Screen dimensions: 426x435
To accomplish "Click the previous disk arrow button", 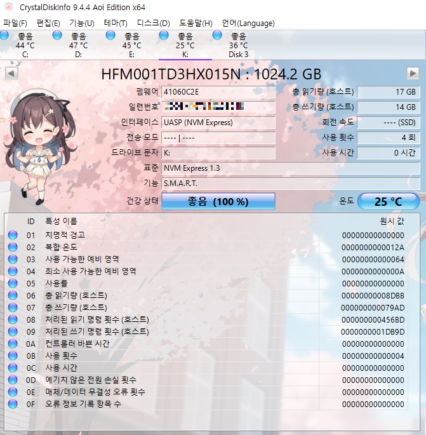I will click(11, 73).
